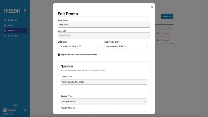Click the Promos sidebar icon

click(5, 31)
